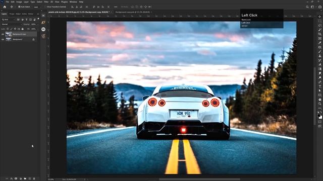
Task: Select the Hand tool
Action: pyautogui.click(x=319, y=100)
